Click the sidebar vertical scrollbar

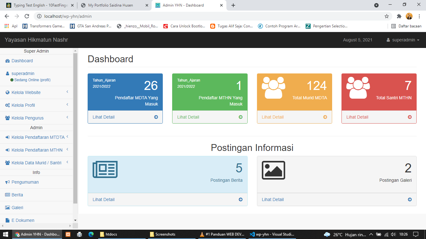[x=75, y=128]
